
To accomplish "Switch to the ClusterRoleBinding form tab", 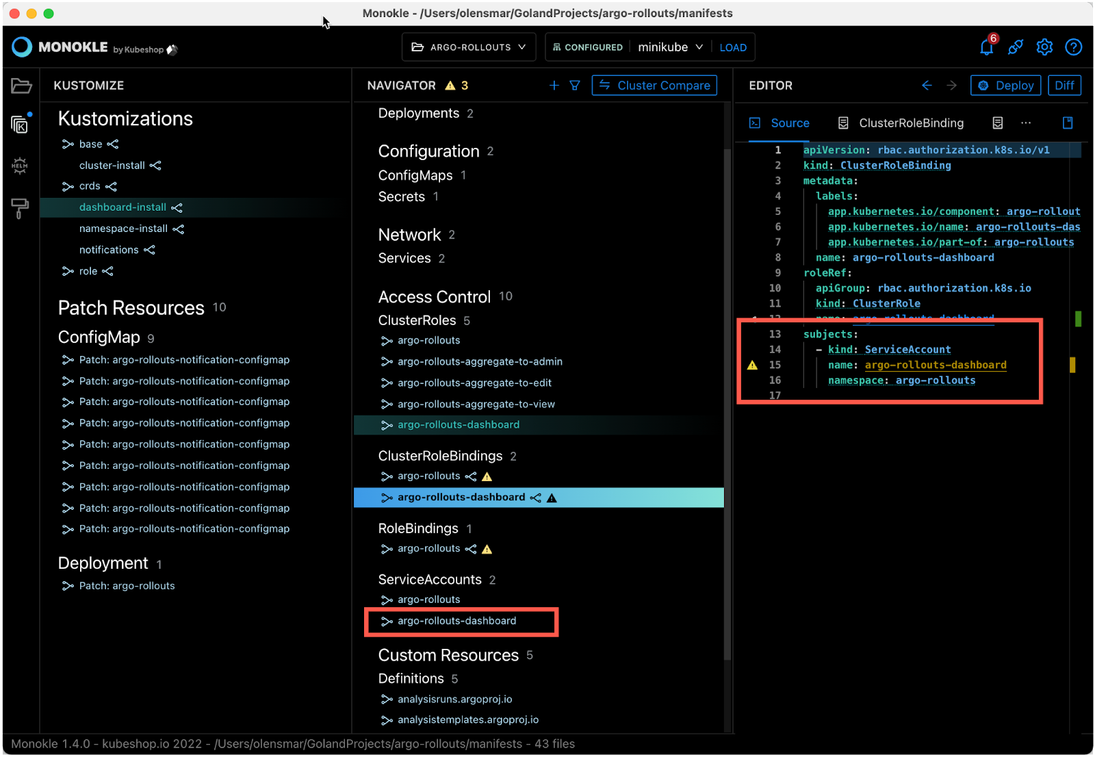I will click(x=901, y=123).
